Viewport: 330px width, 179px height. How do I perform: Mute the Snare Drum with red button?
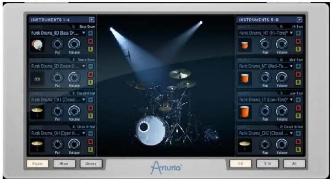[91, 75]
